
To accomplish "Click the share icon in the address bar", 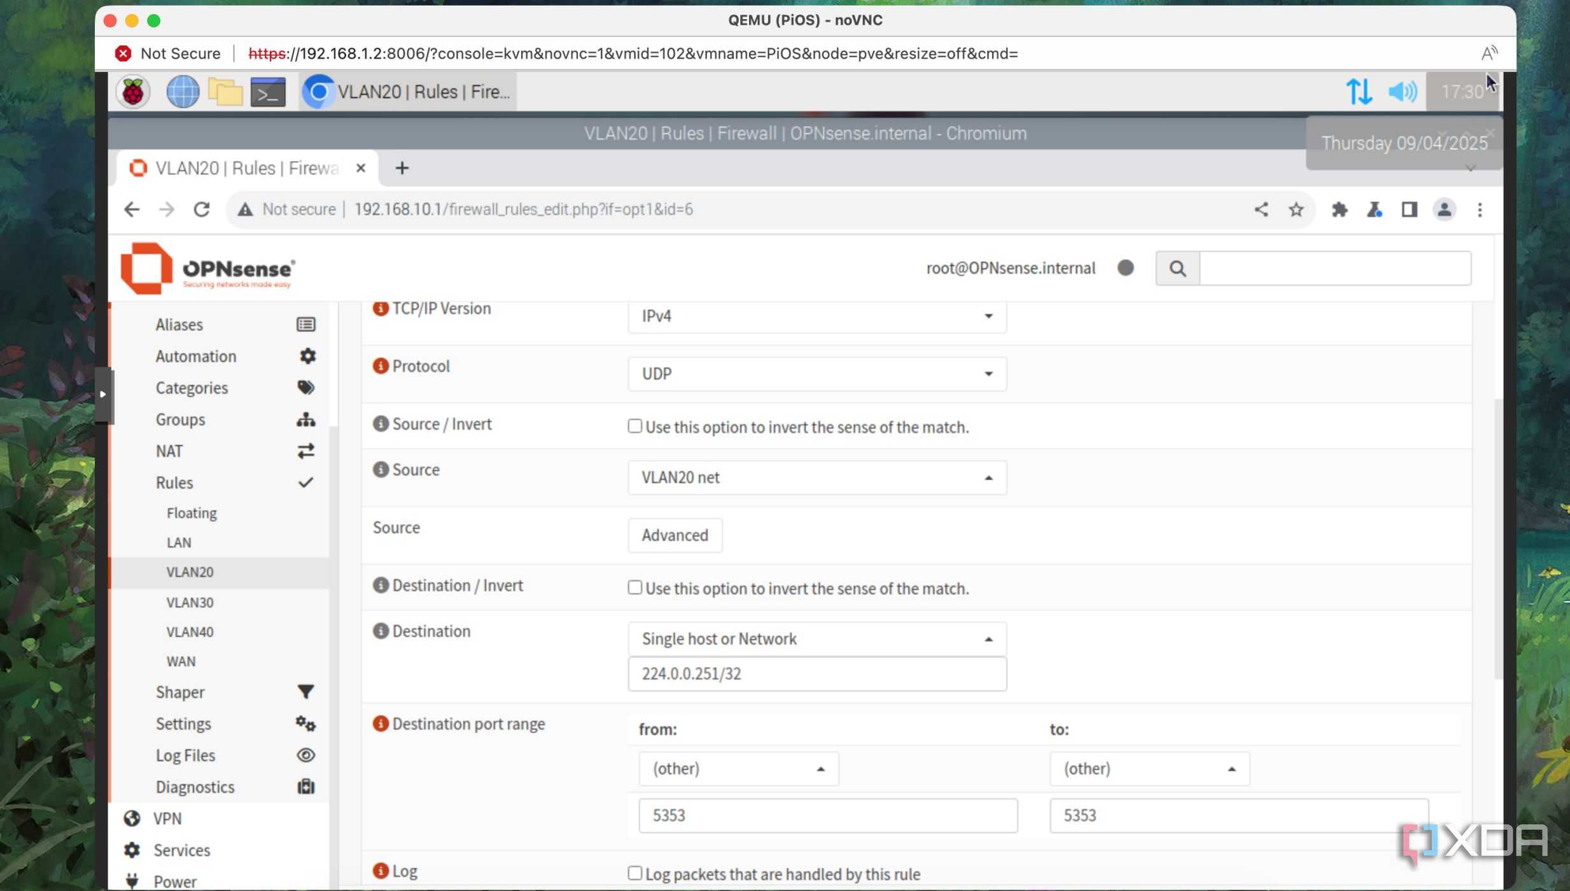I will [x=1261, y=209].
